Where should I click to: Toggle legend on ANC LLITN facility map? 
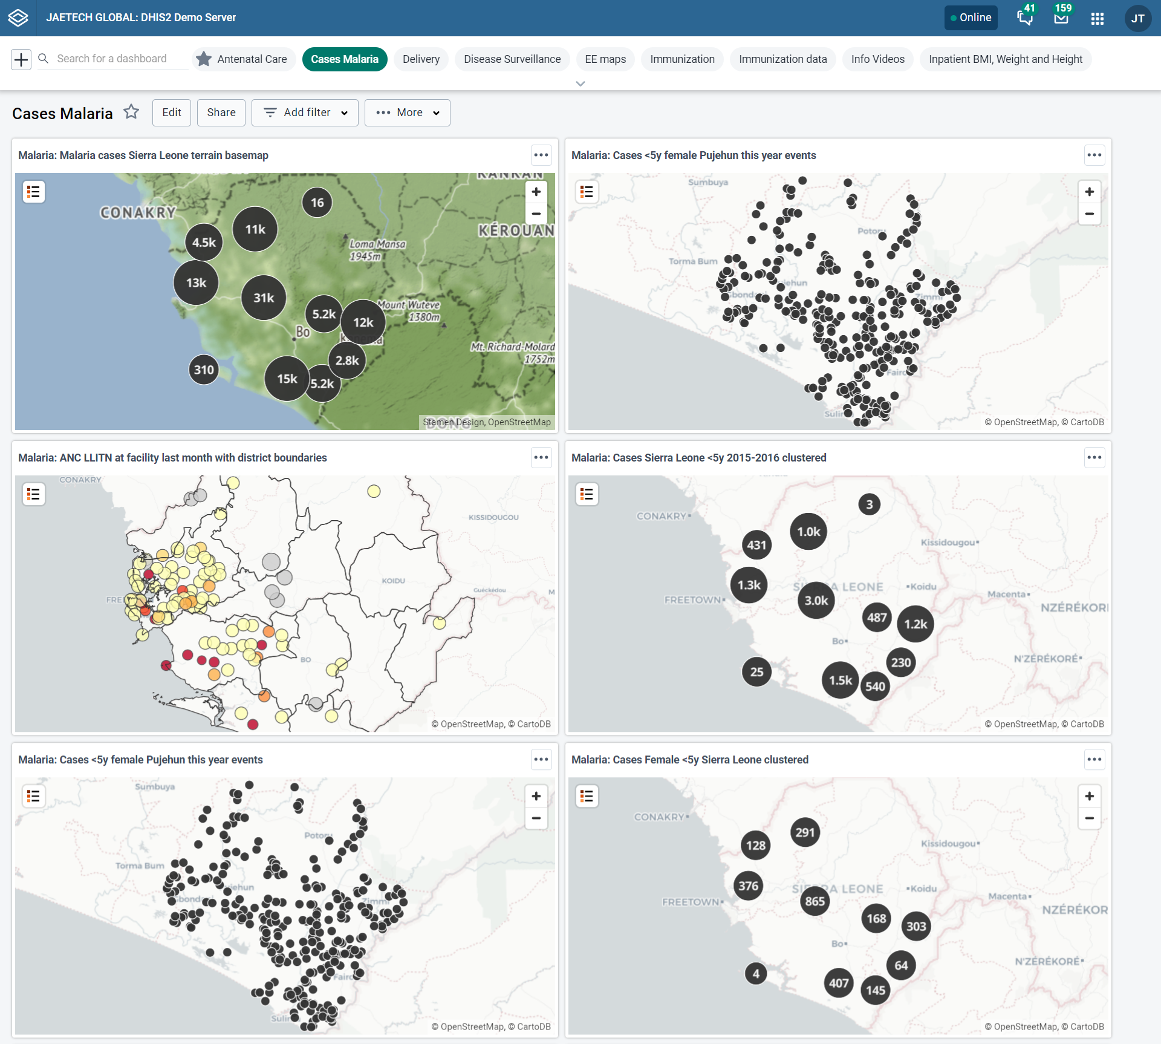[34, 494]
